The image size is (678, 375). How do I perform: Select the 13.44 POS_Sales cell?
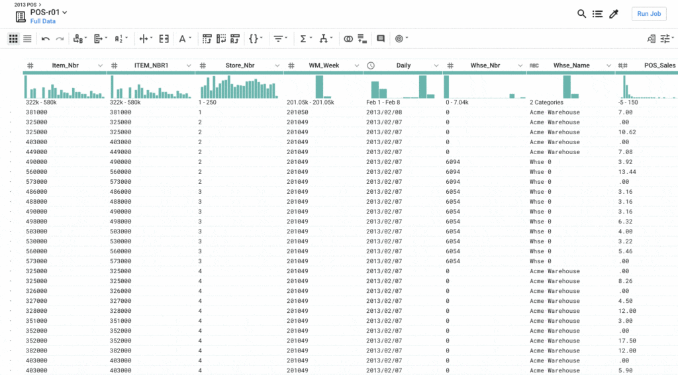point(627,172)
